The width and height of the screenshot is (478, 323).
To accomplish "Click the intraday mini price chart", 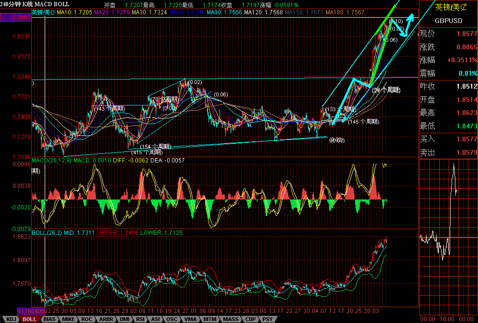I will click(448, 237).
